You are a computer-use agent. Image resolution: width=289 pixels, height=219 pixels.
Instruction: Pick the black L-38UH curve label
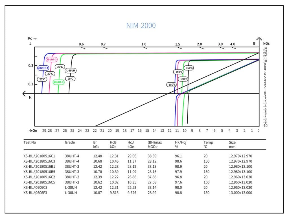click(x=71, y=70)
